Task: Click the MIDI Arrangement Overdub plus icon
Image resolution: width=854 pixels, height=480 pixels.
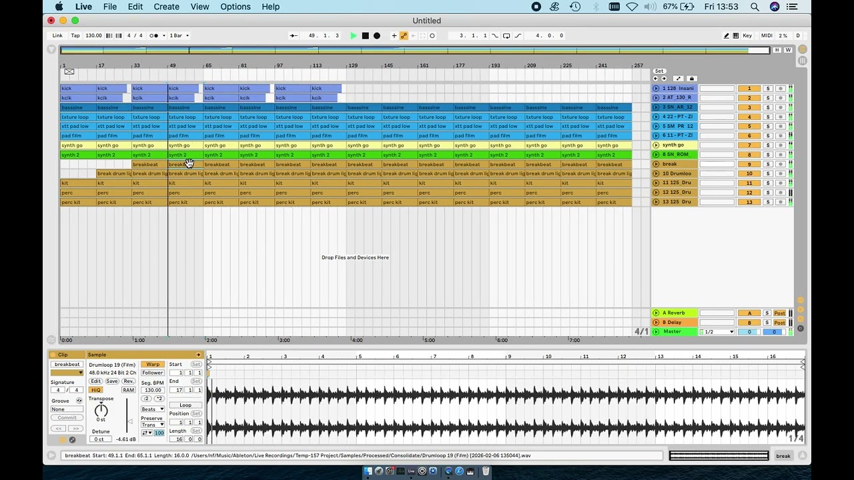Action: point(394,35)
